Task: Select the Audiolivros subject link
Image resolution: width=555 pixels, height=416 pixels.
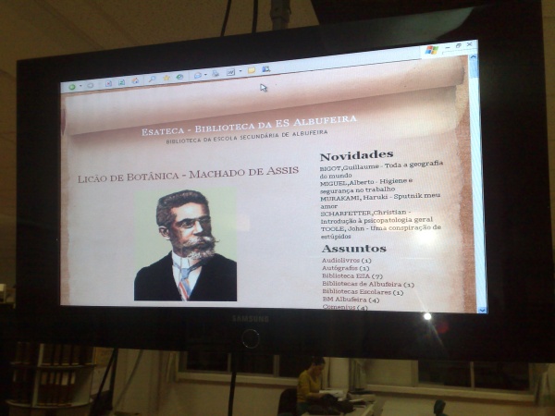Action: click(340, 261)
